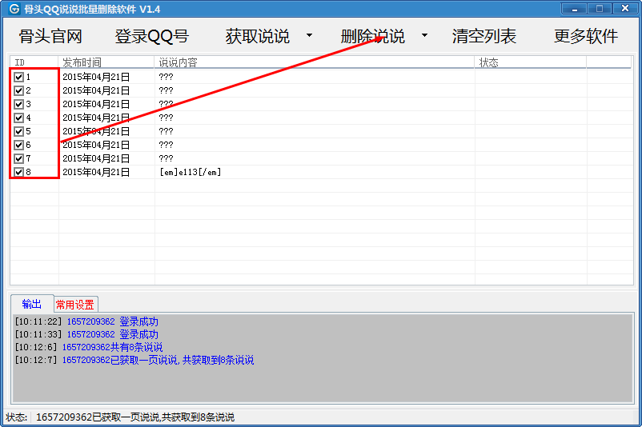Expand the dropdown arrow beside 删除说说

424,36
